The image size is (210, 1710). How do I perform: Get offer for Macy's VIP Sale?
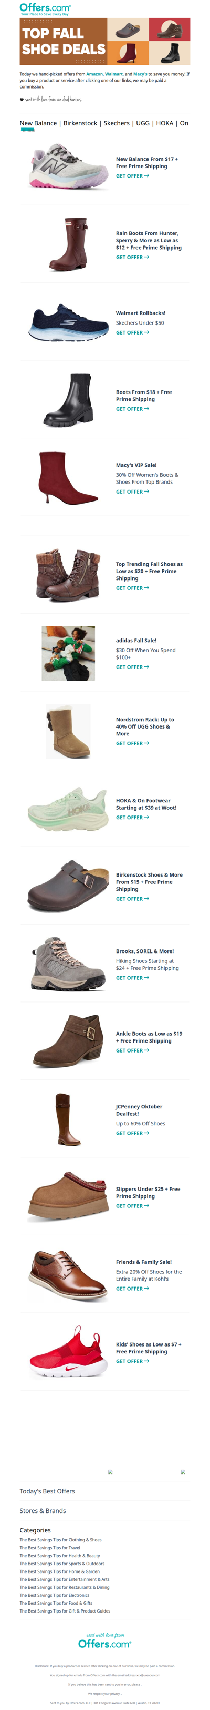132,492
